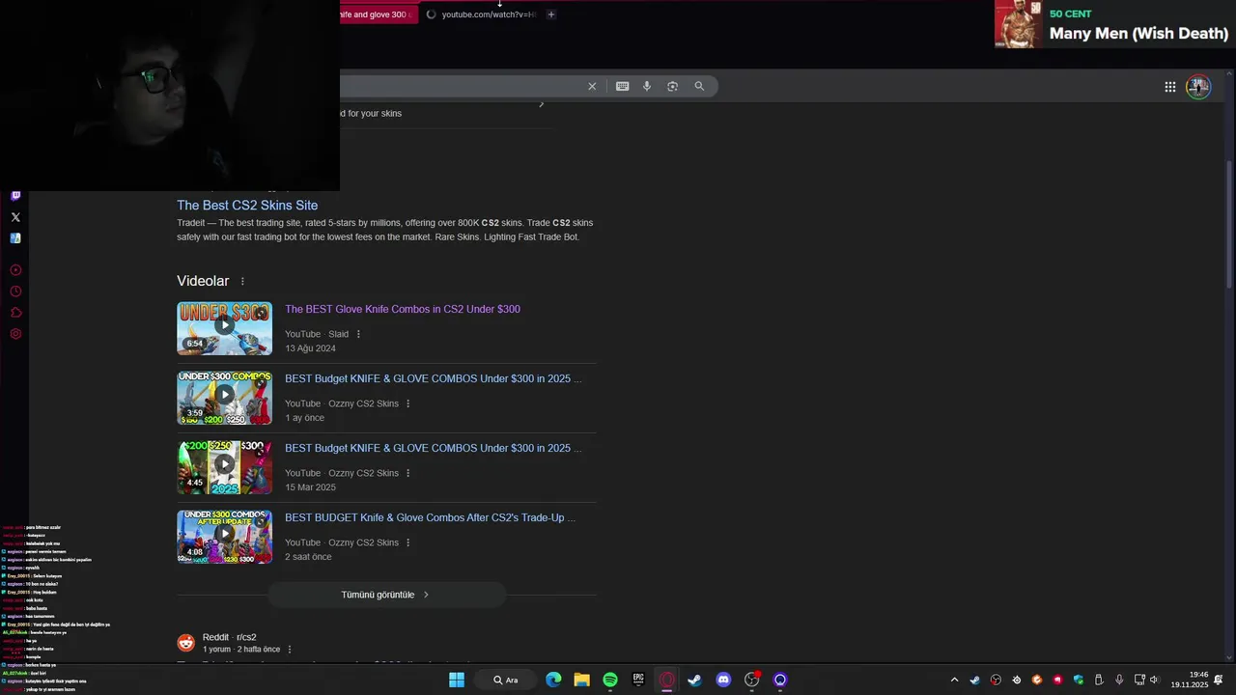Image resolution: width=1236 pixels, height=695 pixels.
Task: Open the Windows Start menu
Action: click(456, 680)
